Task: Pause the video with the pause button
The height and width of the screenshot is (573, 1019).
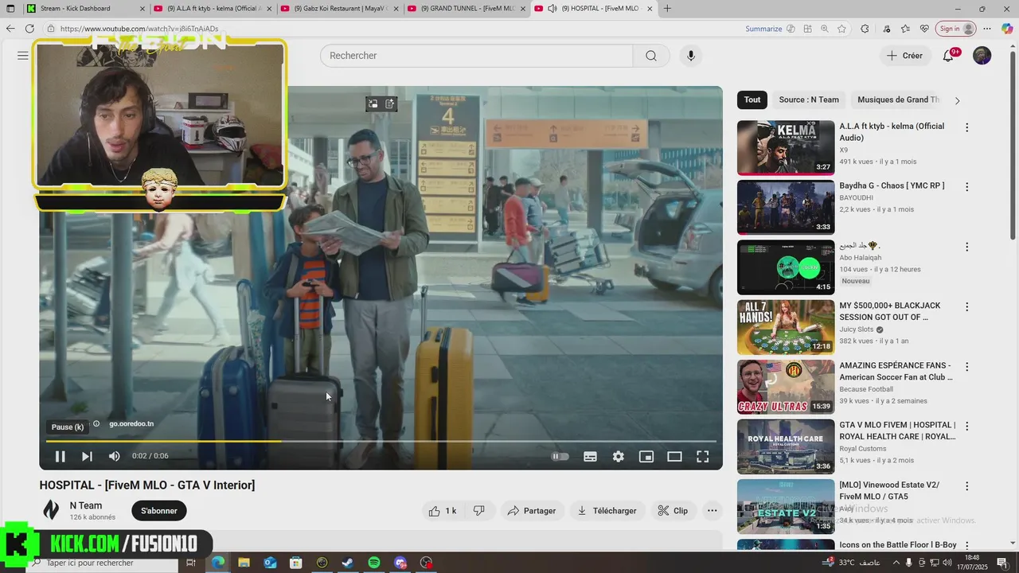Action: [60, 456]
